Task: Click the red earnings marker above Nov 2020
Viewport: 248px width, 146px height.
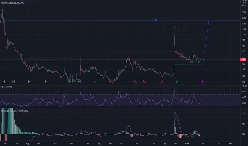Action: [111, 81]
